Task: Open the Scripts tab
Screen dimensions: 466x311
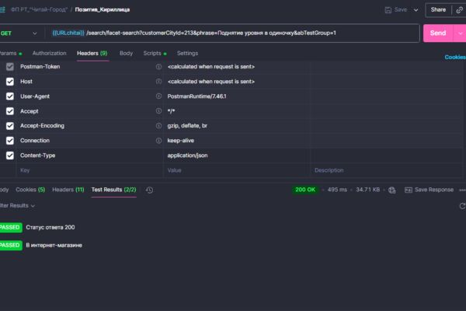Action: [x=155, y=54]
